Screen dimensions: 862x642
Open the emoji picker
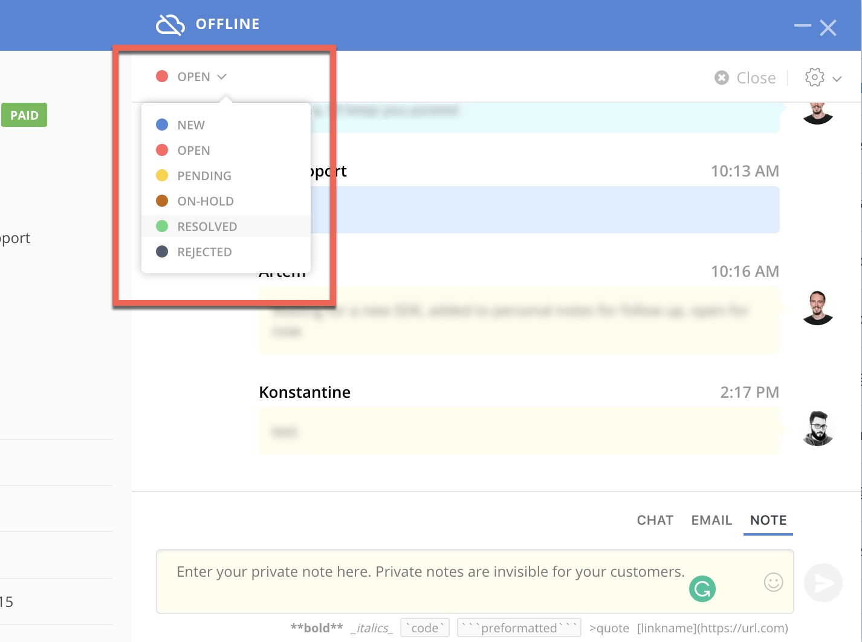773,582
